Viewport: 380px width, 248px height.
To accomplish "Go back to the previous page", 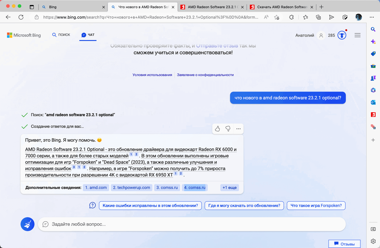I will tap(8, 17).
